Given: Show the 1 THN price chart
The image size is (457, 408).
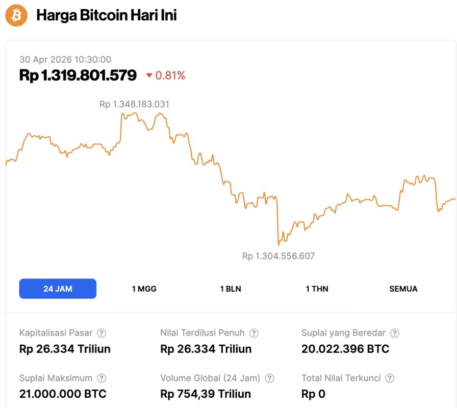Looking at the screenshot, I should click(317, 289).
